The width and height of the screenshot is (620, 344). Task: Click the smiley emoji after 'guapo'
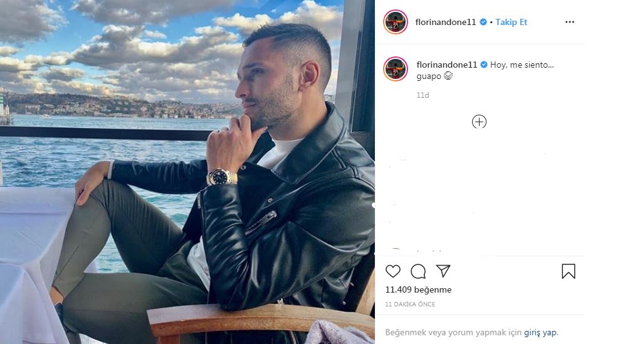point(448,76)
